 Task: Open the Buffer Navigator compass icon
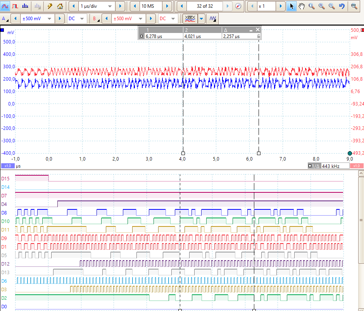point(238,6)
